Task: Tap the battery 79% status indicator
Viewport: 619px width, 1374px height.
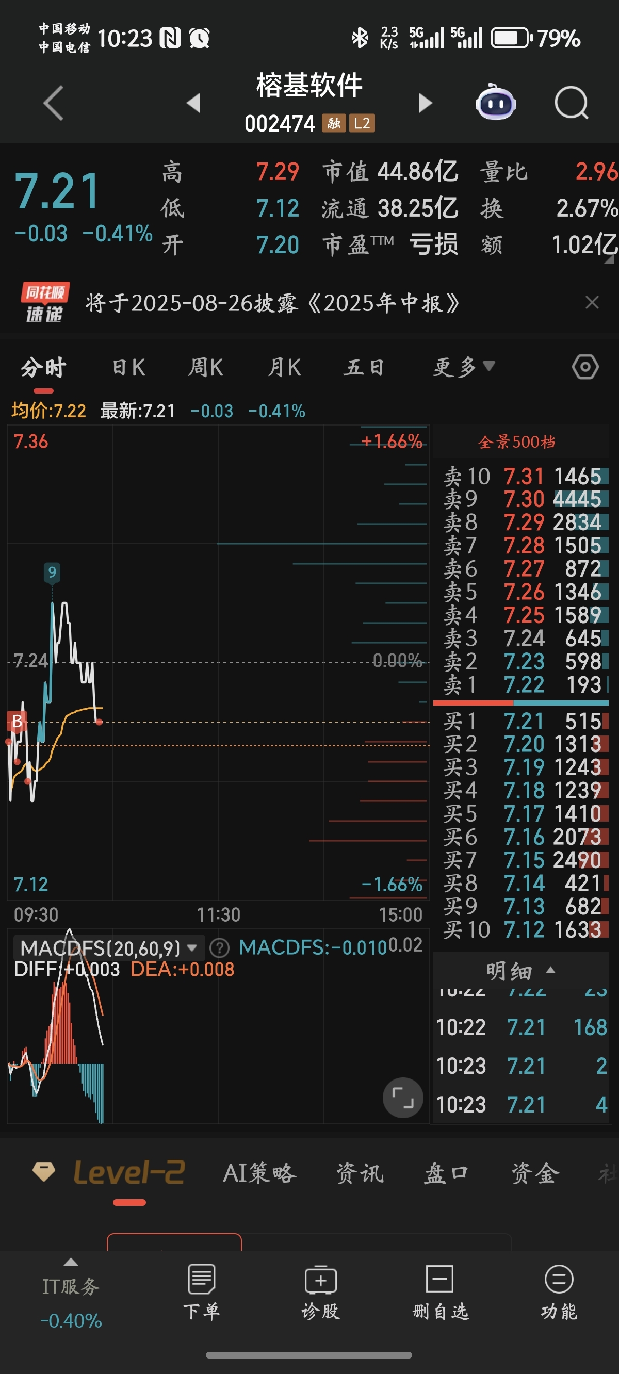Action: tap(536, 38)
